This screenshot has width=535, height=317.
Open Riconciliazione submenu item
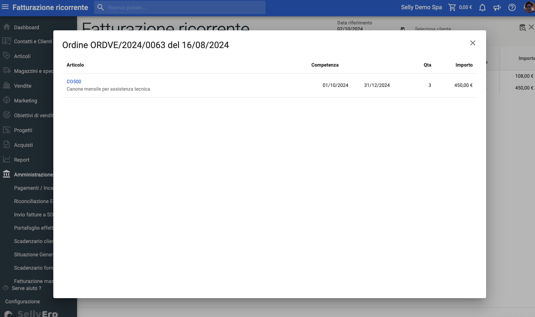[33, 201]
